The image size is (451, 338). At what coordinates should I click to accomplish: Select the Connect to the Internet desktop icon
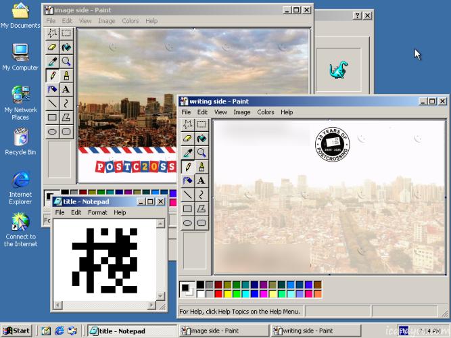tap(20, 230)
